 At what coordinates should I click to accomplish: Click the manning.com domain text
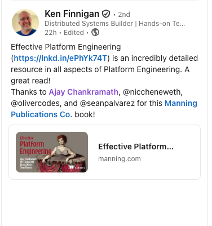tap(120, 159)
